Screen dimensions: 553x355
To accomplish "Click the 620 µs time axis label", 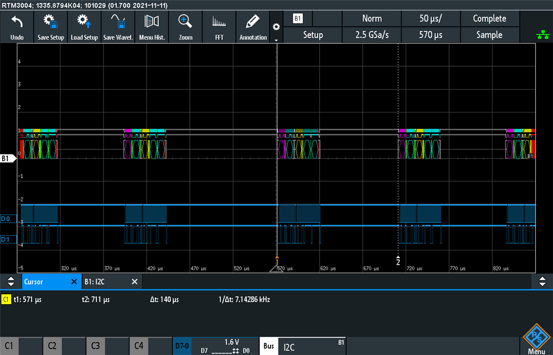I will (328, 269).
